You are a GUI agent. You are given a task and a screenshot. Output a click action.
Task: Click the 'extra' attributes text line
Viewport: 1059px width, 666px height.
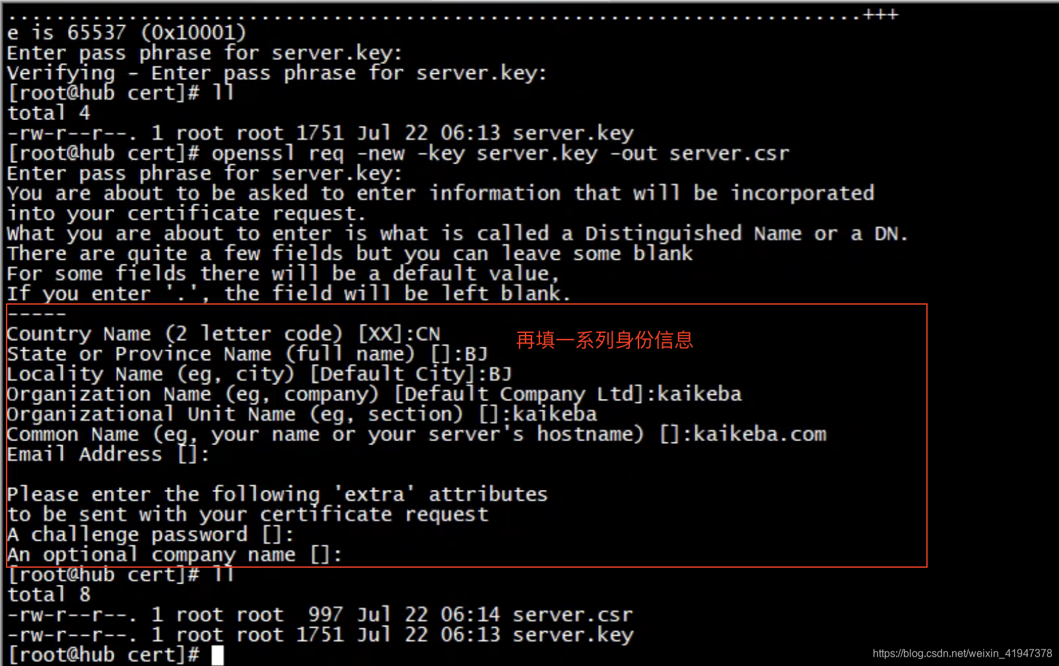click(x=277, y=495)
